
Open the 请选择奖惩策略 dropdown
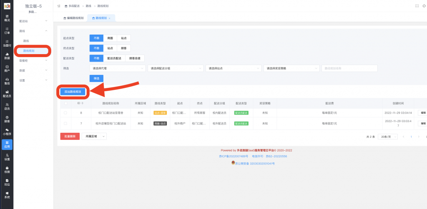(x=291, y=68)
